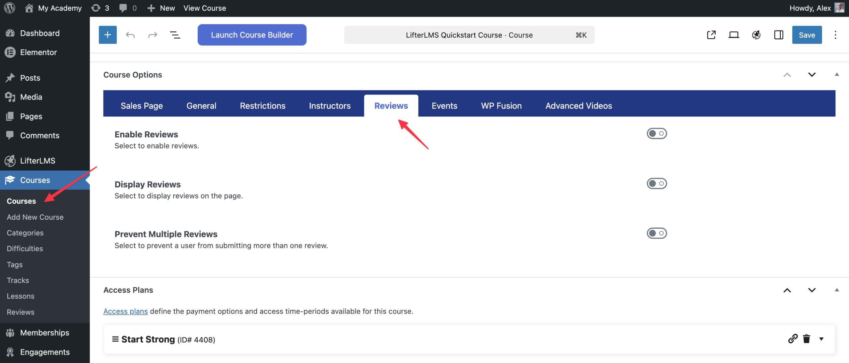Switch to the WP Fusion tab
849x363 pixels.
point(501,106)
